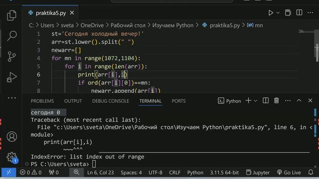Change file encoding UTF-8
The width and height of the screenshot is (319, 179).
click(156, 173)
